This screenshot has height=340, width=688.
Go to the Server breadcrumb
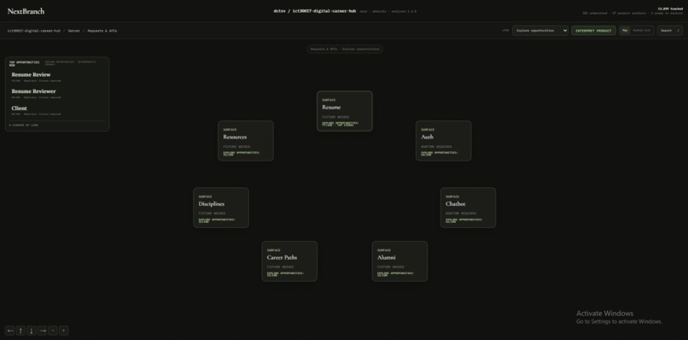coord(73,31)
